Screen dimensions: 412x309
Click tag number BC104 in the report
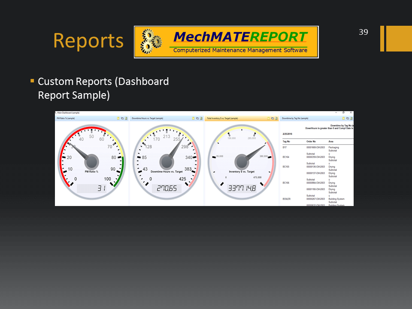tap(286, 157)
